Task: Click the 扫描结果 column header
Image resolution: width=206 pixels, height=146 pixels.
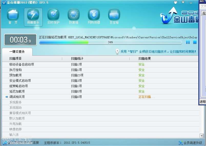Action: click(x=145, y=59)
